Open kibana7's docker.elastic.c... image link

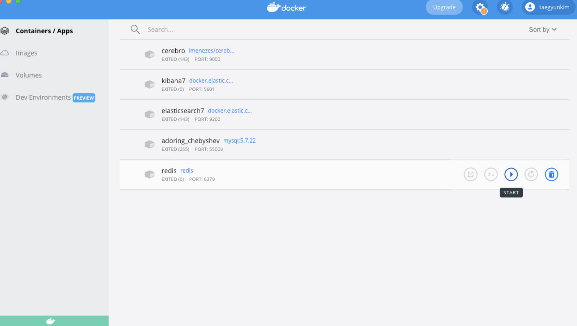coord(211,81)
